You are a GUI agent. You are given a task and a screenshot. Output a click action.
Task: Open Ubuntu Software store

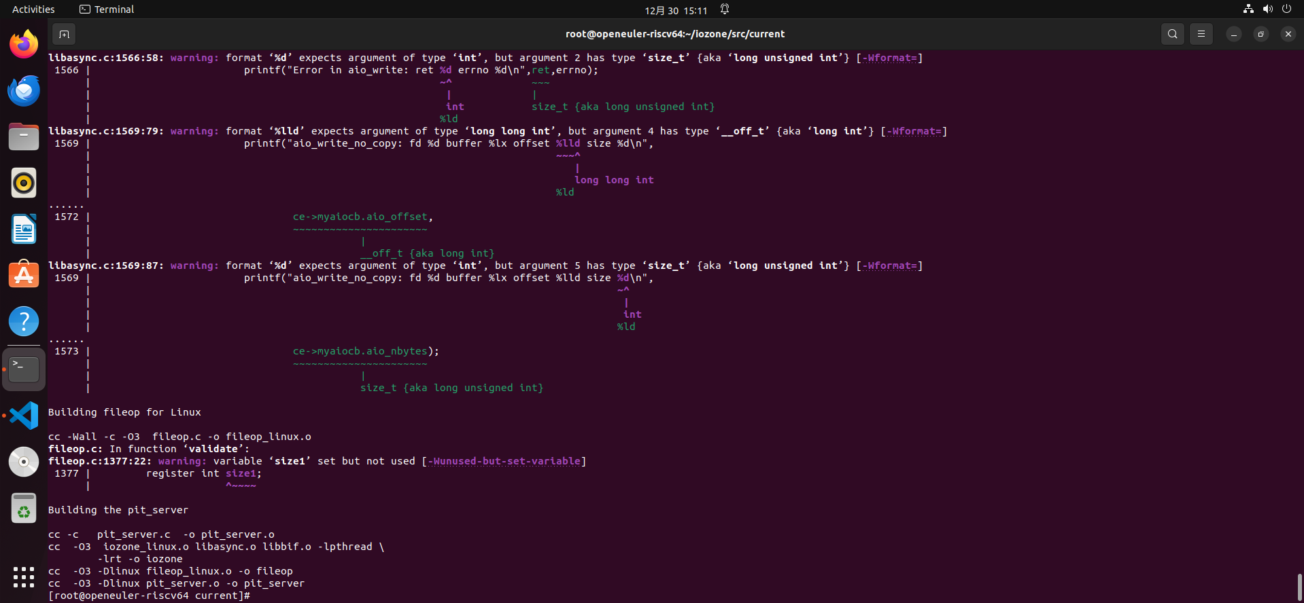point(24,276)
